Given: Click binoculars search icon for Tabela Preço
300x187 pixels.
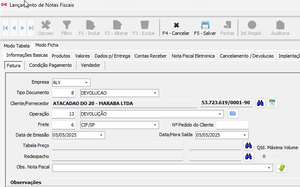Looking at the screenshot, I should (248, 146).
